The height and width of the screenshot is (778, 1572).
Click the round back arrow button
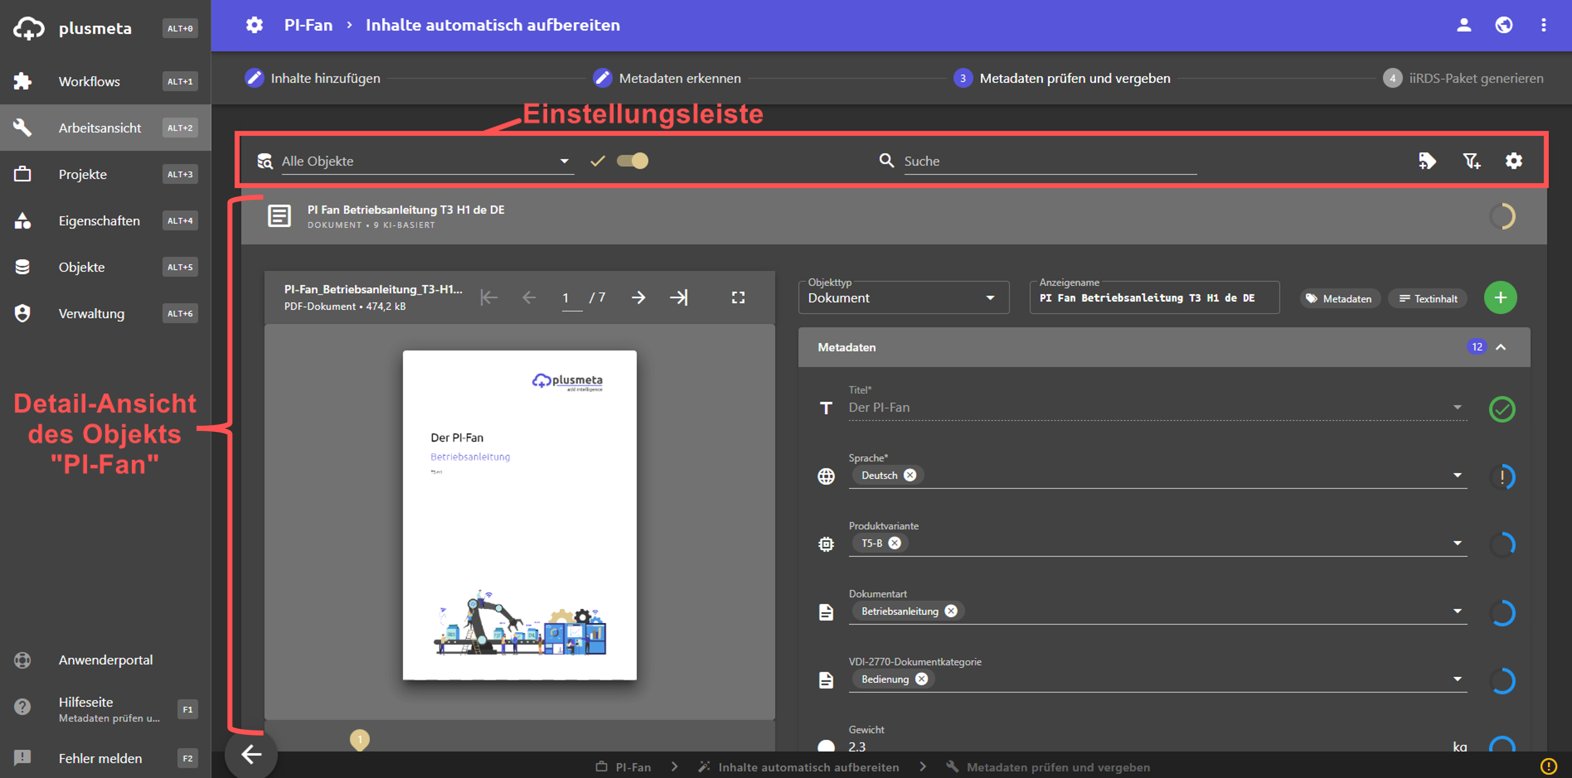click(x=251, y=755)
